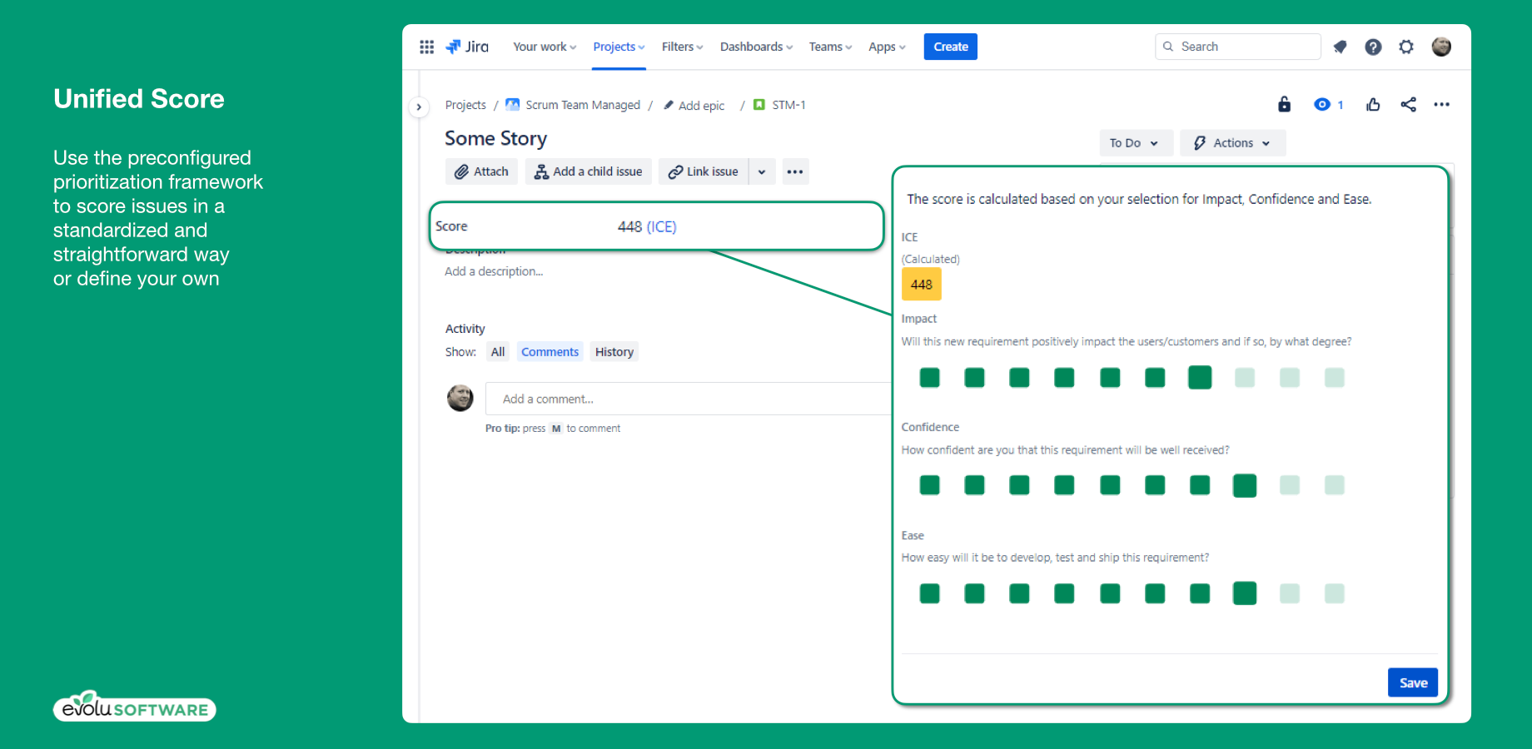Open the issue more actions ellipsis
The image size is (1532, 749).
pos(1441,104)
